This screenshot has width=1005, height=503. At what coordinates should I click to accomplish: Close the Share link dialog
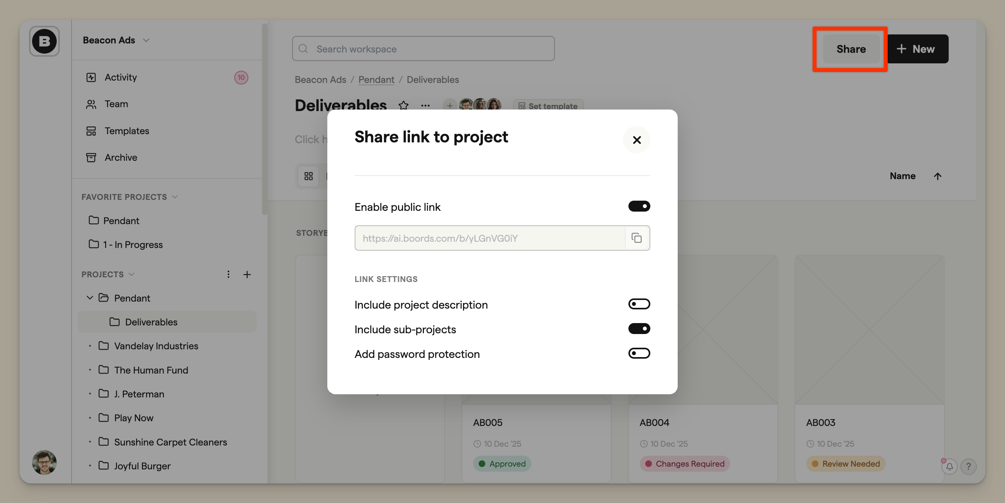(x=637, y=140)
